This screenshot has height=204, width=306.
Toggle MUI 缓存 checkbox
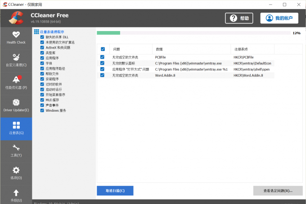pos(42,100)
